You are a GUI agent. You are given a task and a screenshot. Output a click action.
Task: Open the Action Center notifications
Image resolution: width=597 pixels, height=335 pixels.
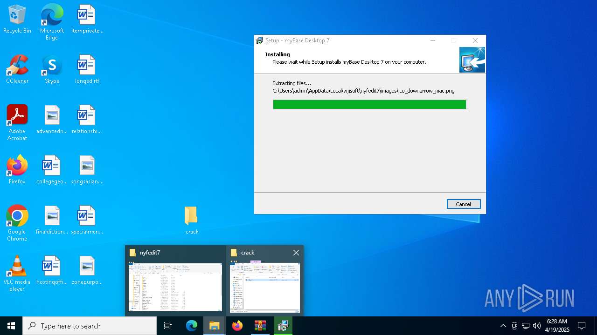click(x=582, y=326)
